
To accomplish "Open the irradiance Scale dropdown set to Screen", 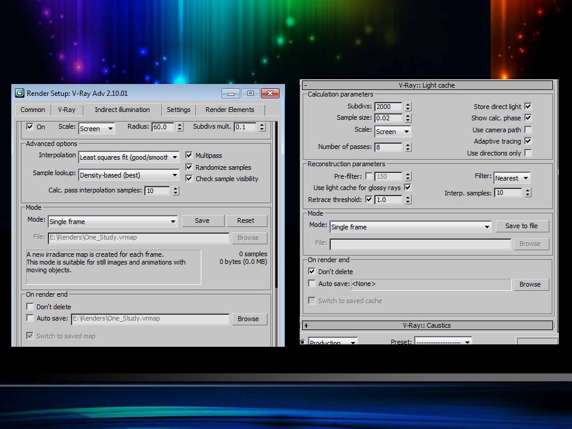I will click(97, 129).
